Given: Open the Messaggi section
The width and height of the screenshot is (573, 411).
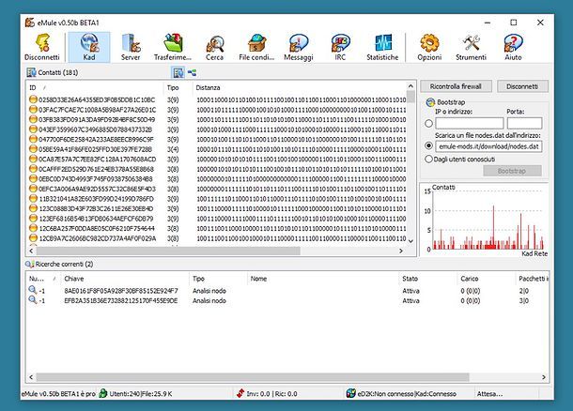Looking at the screenshot, I should tap(299, 47).
